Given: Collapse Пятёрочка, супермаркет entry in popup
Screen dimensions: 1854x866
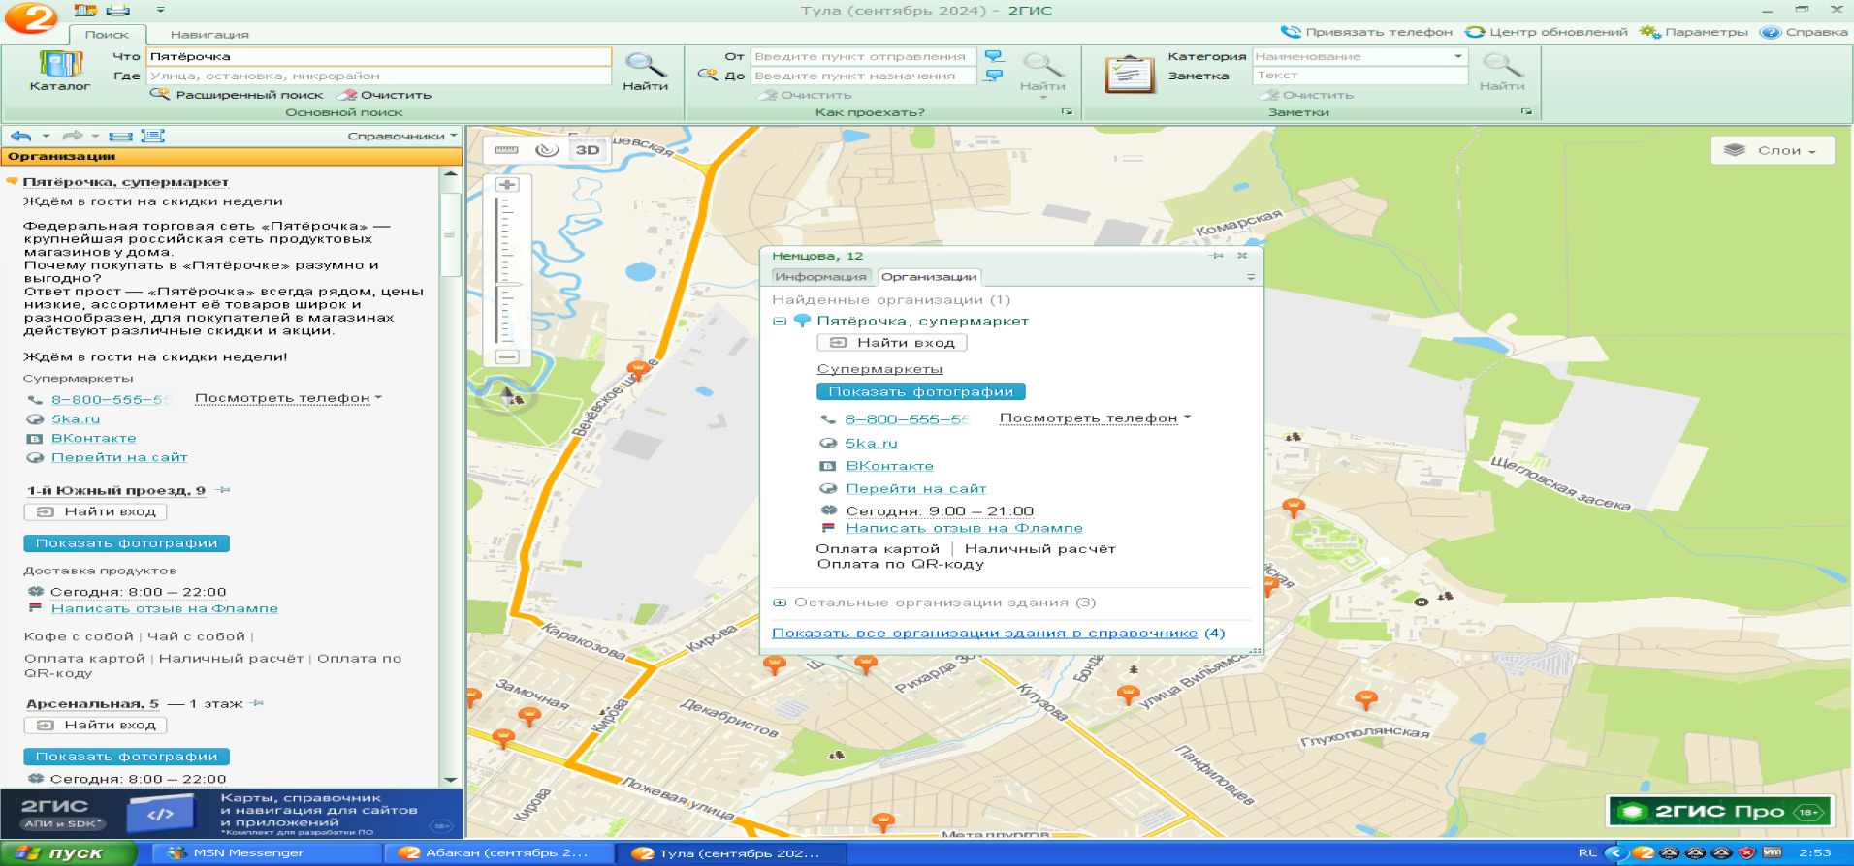Looking at the screenshot, I should tap(779, 321).
